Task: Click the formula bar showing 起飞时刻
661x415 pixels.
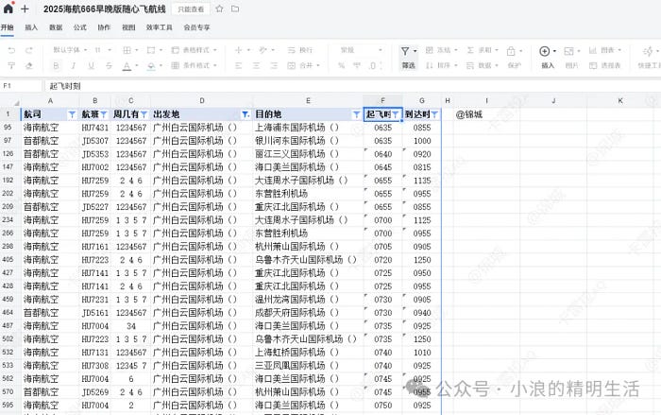Action: 352,86
